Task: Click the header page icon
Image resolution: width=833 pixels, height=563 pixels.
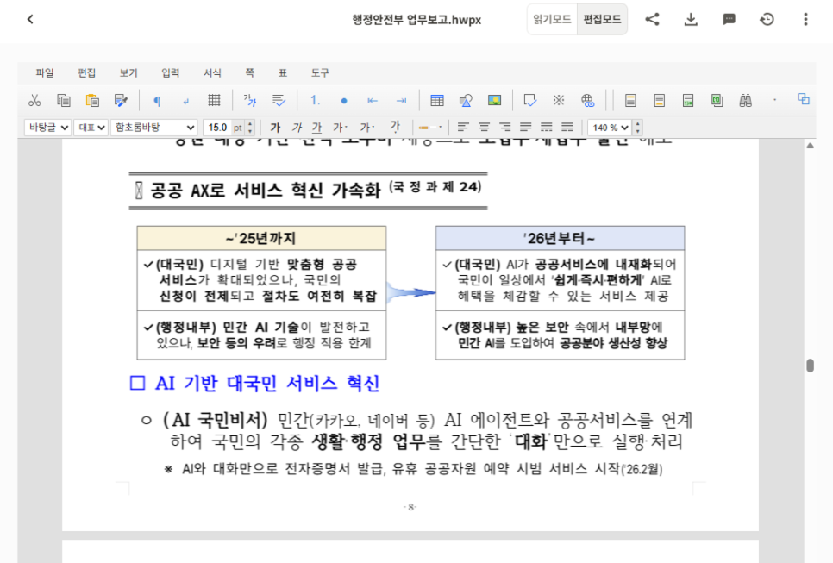Action: click(x=630, y=100)
